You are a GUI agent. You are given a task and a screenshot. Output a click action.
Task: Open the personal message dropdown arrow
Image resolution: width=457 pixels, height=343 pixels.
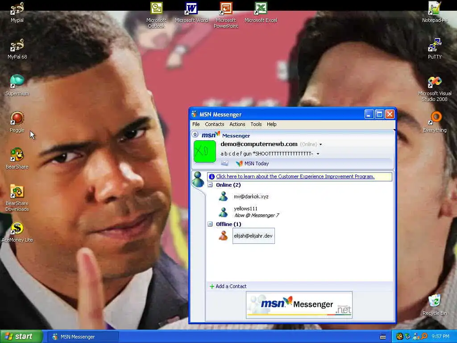pyautogui.click(x=318, y=154)
